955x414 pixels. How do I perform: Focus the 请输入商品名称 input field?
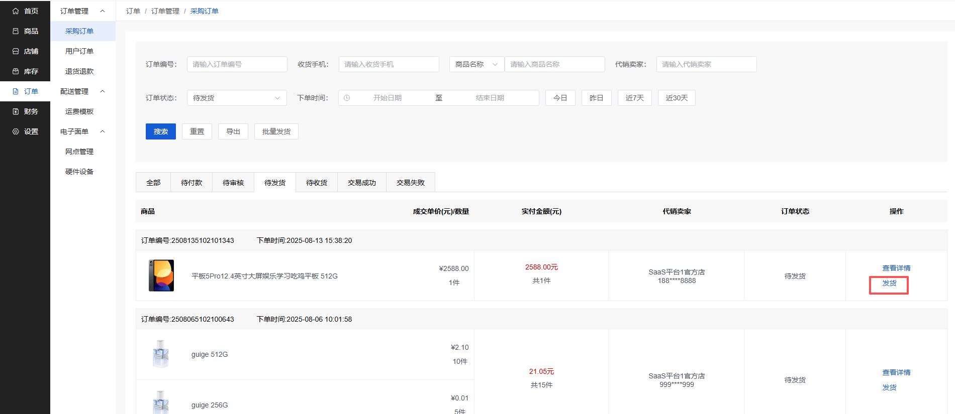[555, 64]
